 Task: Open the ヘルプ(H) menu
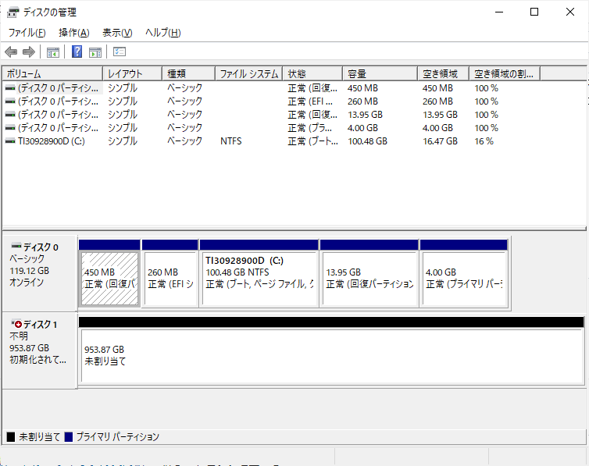pos(163,33)
